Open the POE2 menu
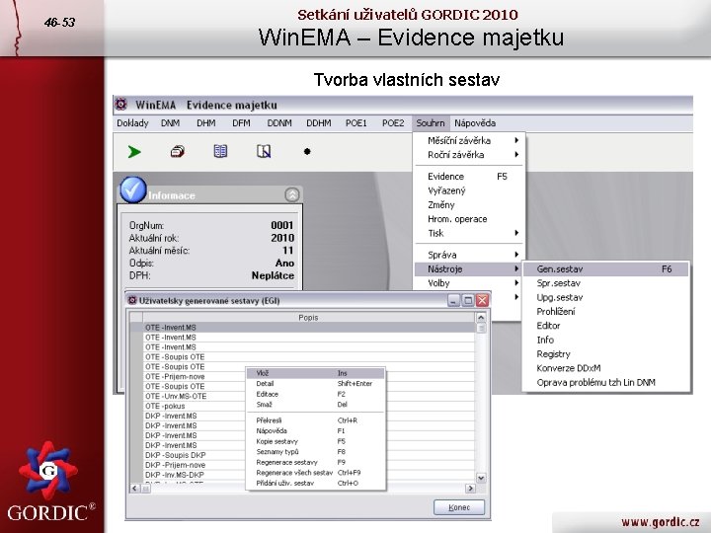The height and width of the screenshot is (533, 711). pos(393,123)
